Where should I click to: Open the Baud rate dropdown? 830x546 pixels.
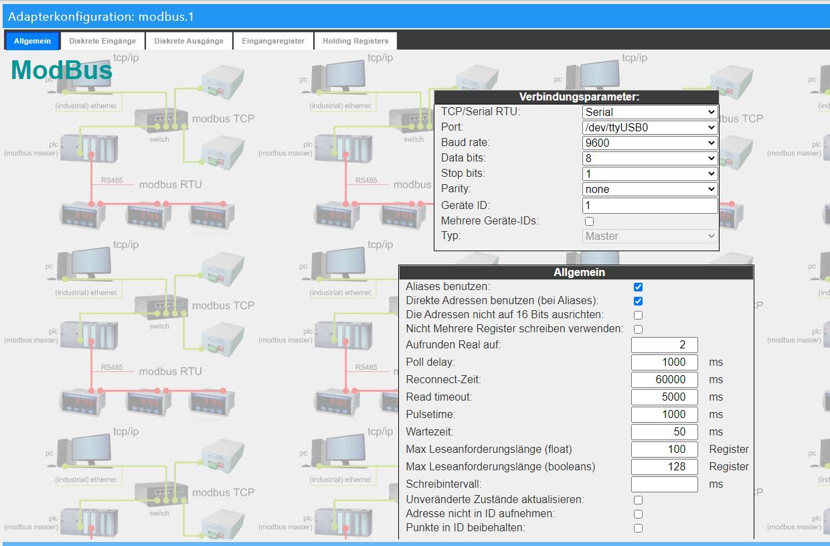point(650,143)
